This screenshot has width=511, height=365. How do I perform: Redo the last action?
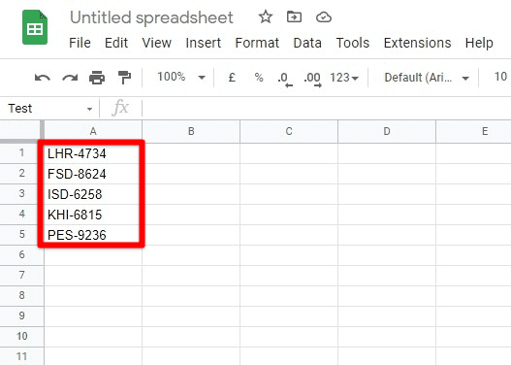click(70, 78)
